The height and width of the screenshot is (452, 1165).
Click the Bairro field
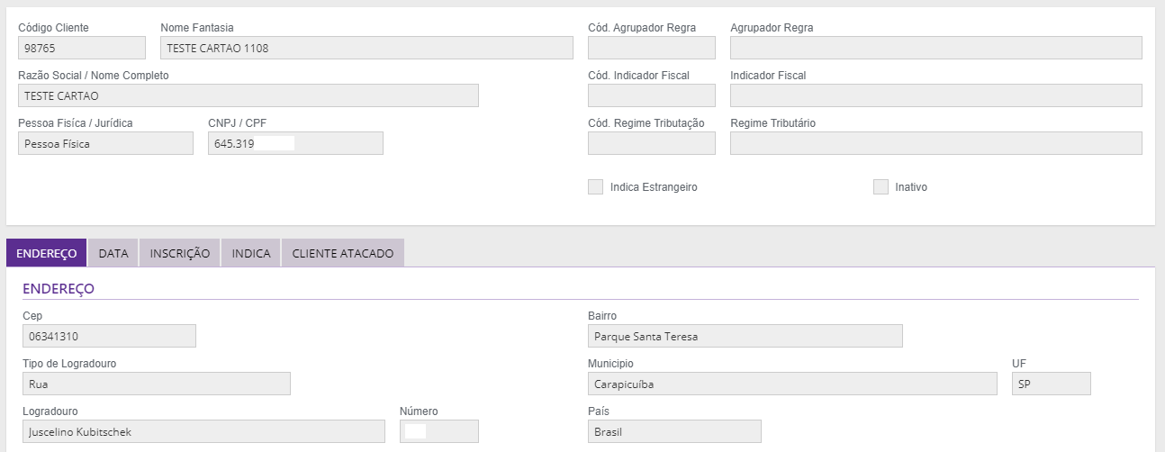tap(745, 336)
